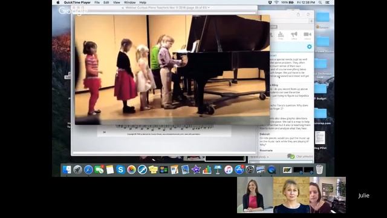
Task: Select the middle blonde presenter's webcam thumbnail
Action: [291, 195]
